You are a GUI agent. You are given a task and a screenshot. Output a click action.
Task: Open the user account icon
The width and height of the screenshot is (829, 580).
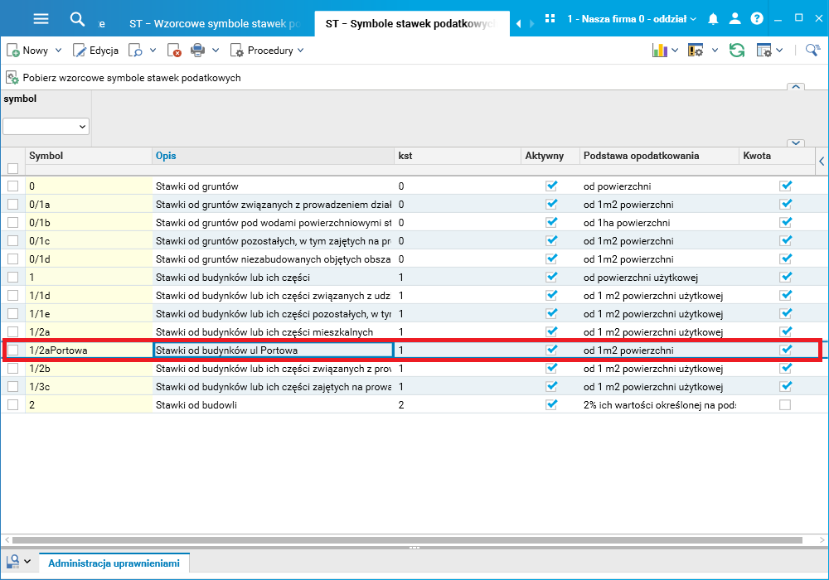[x=734, y=19]
